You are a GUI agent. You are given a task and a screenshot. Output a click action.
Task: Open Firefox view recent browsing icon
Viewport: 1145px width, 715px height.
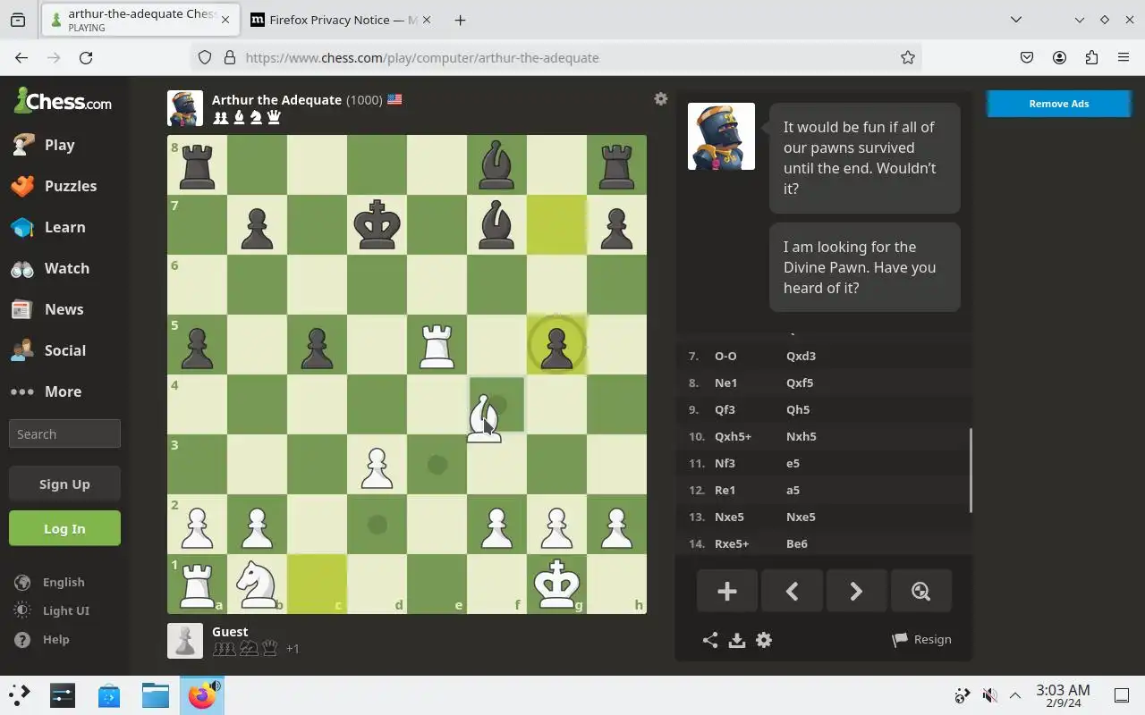(x=18, y=20)
